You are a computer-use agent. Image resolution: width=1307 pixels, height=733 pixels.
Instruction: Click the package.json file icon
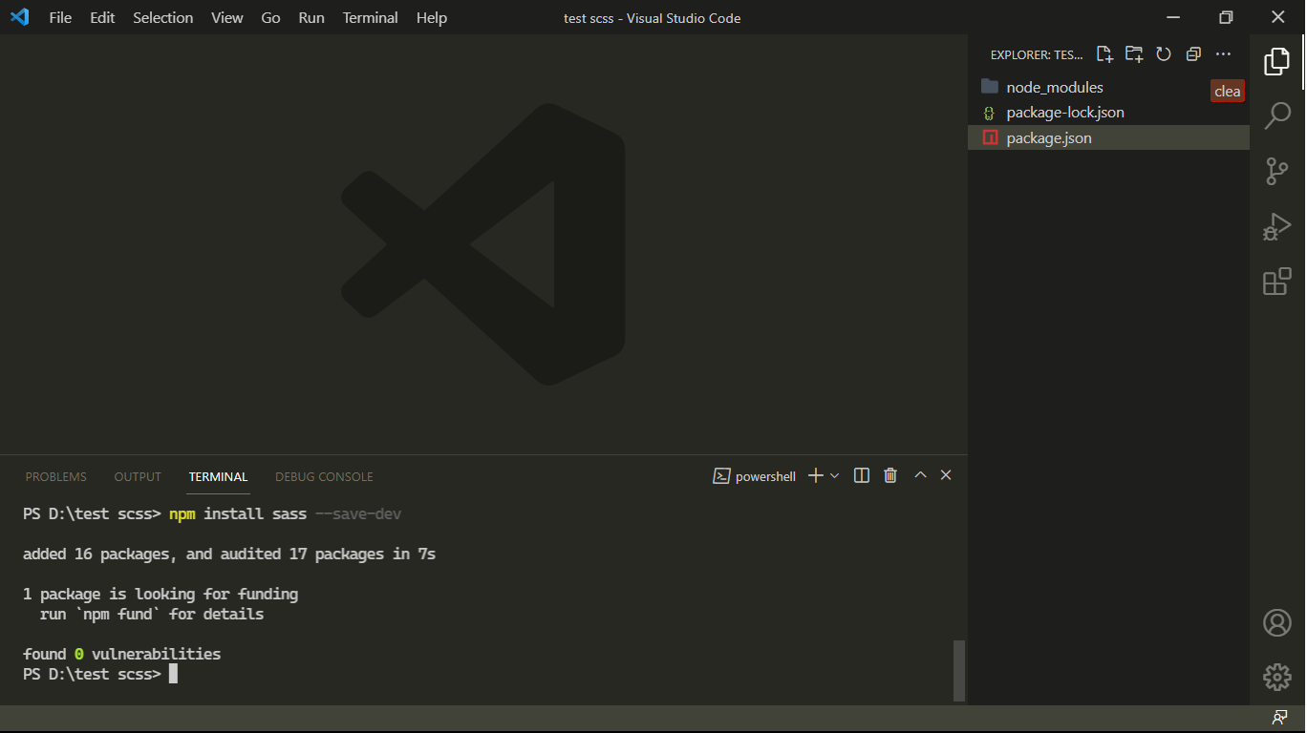click(990, 137)
